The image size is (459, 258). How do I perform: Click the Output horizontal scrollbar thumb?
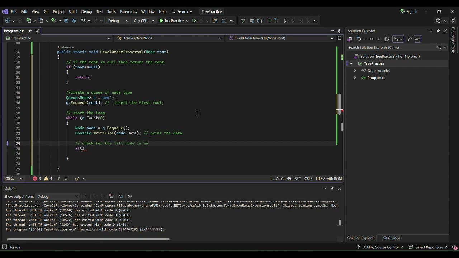coord(88,239)
